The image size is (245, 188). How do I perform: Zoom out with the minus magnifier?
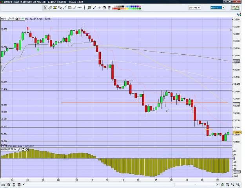[233, 184]
